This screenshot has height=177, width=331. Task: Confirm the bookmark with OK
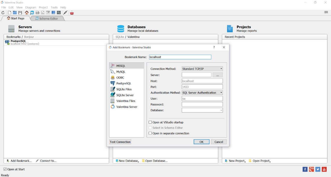pos(201,142)
